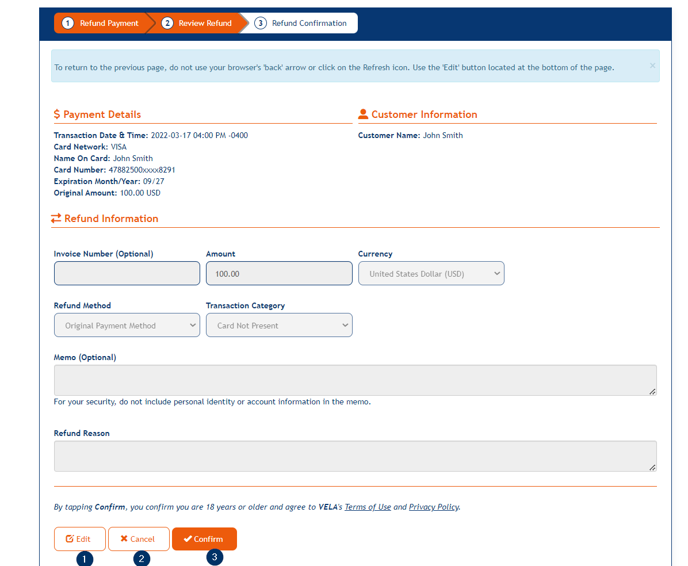Screen dimensions: 688x566
Task: Open the Privacy Policy link
Action: point(434,507)
